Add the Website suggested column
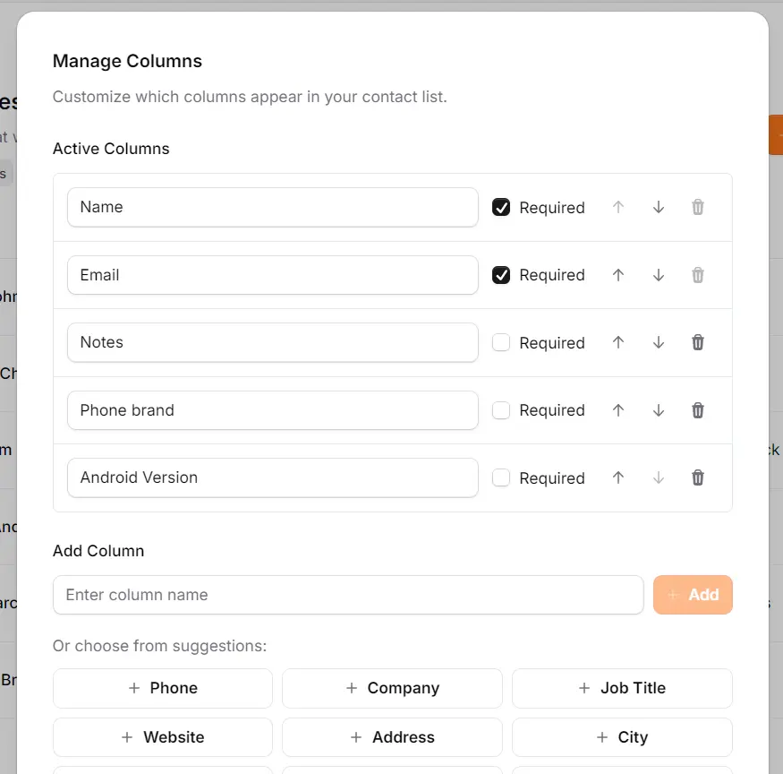Image resolution: width=783 pixels, height=774 pixels. click(162, 736)
